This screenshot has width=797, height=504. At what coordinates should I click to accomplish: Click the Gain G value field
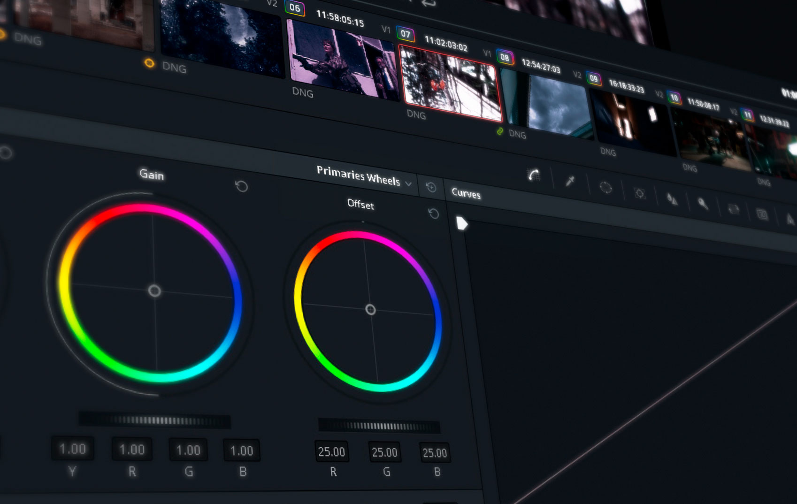[x=188, y=450]
